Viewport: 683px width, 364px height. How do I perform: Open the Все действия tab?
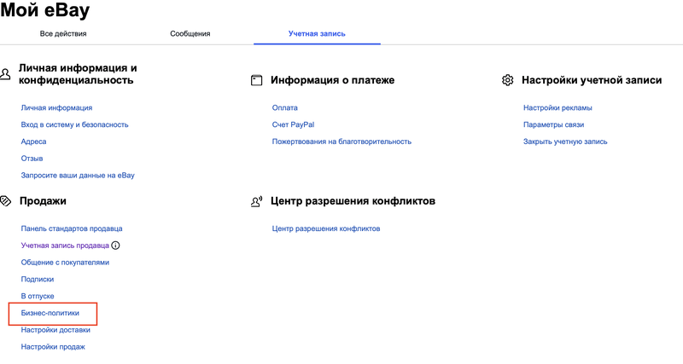point(63,33)
